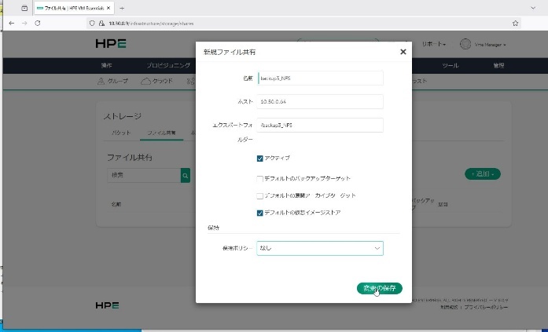Open the 保持ポリシー dropdown
Image resolution: width=548 pixels, height=332 pixels.
pos(319,248)
